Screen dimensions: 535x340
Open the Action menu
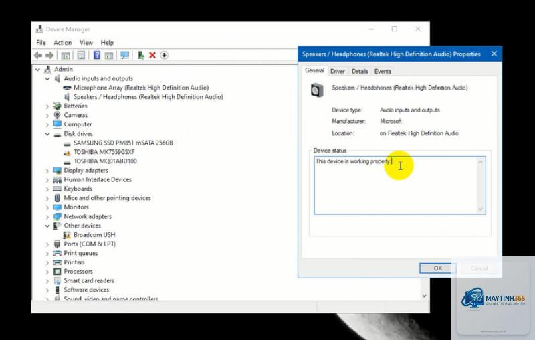63,43
